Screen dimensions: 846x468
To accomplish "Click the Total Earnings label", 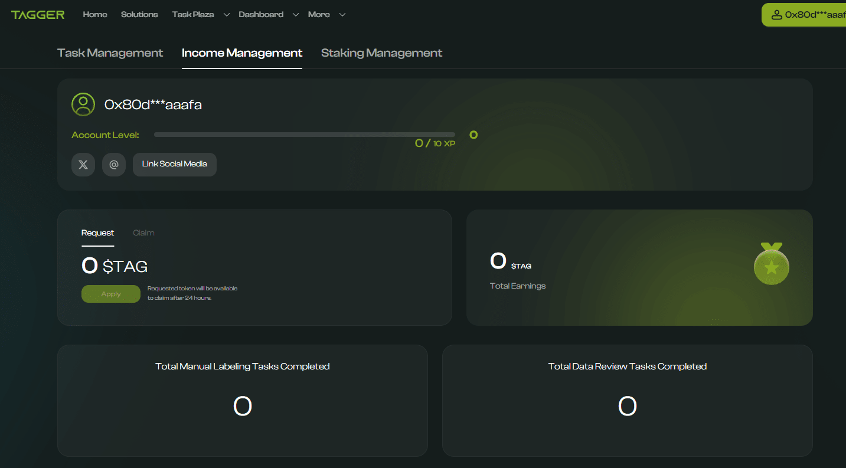I will point(518,286).
